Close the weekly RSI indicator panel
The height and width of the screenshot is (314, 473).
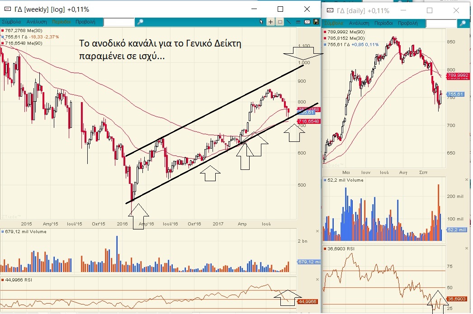(x=317, y=280)
